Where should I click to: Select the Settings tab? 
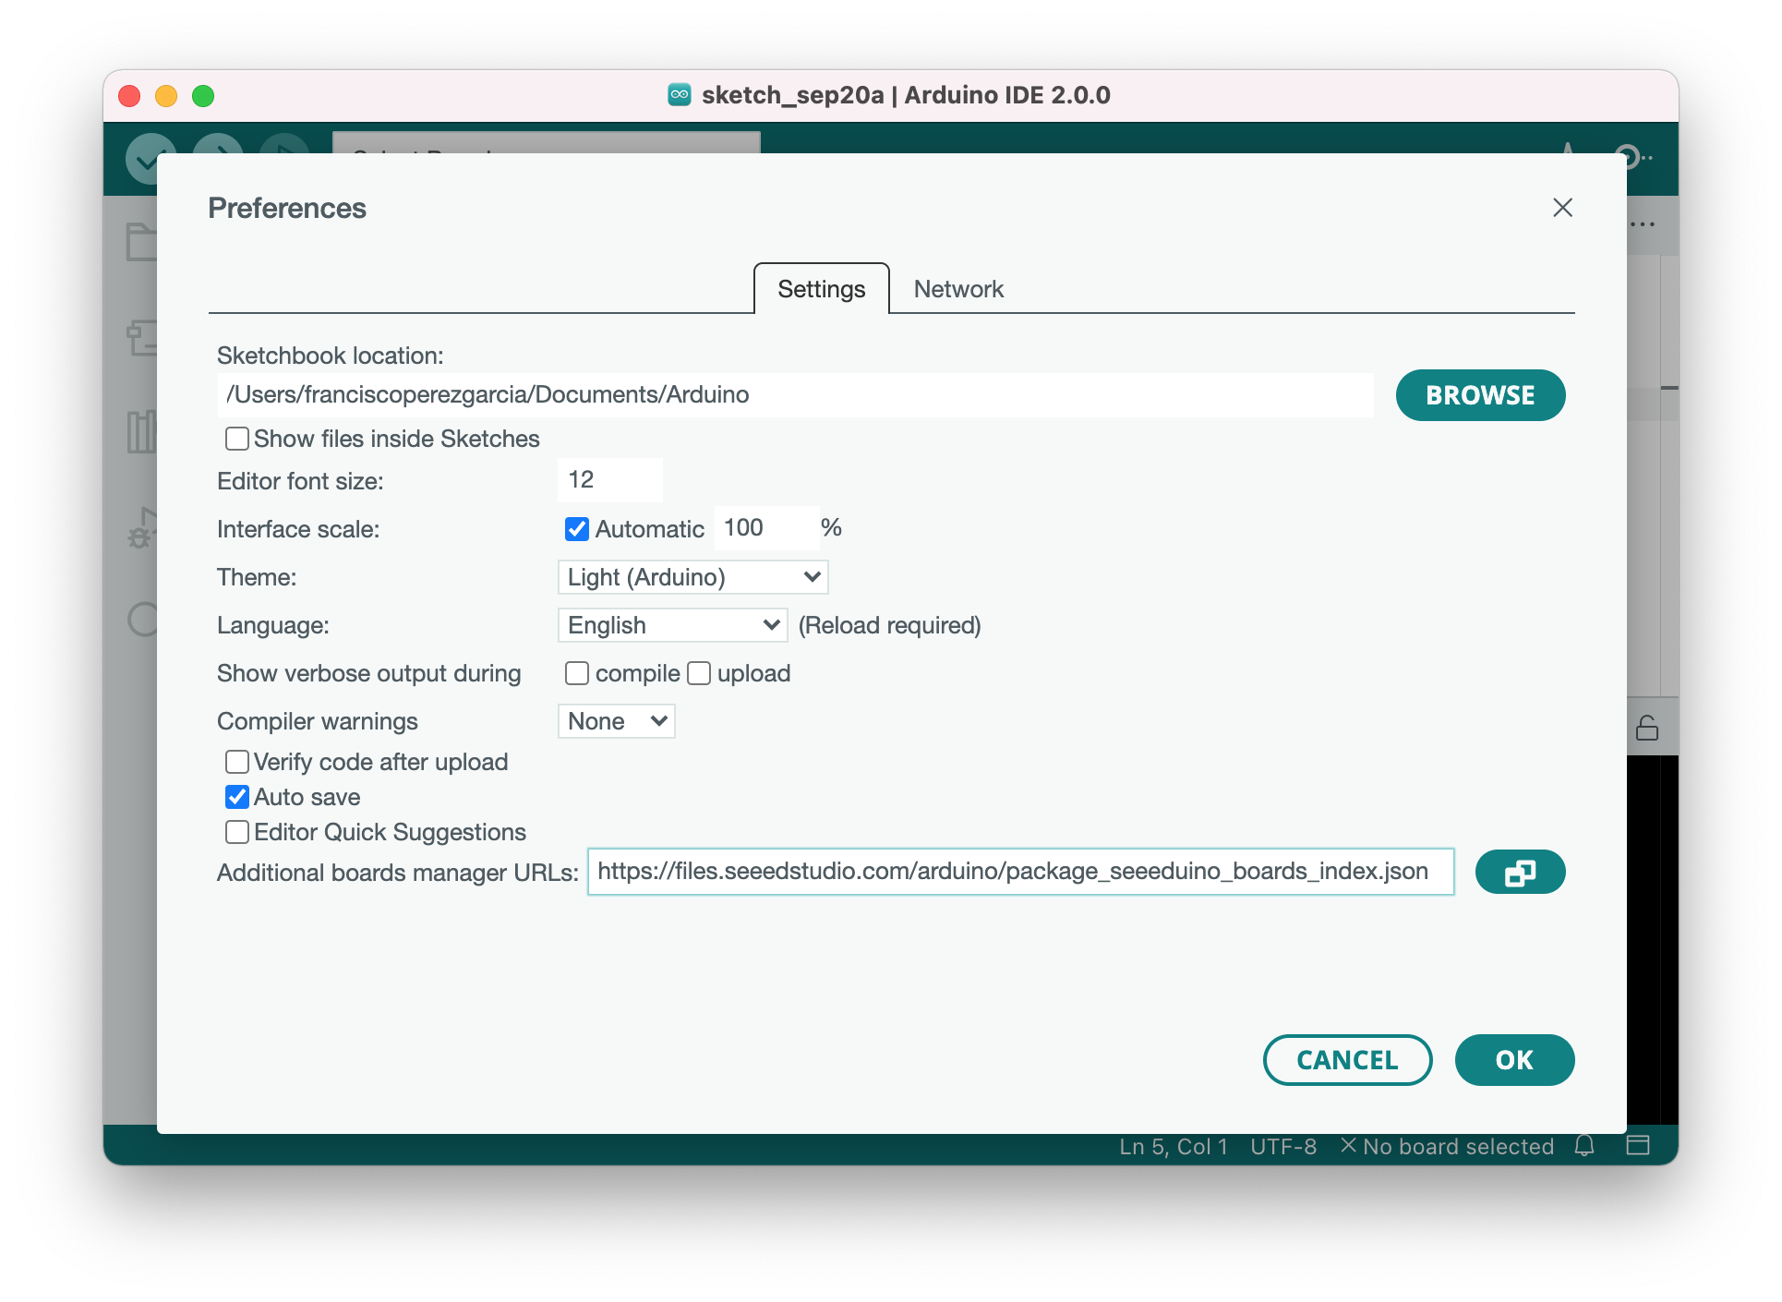[x=822, y=289]
